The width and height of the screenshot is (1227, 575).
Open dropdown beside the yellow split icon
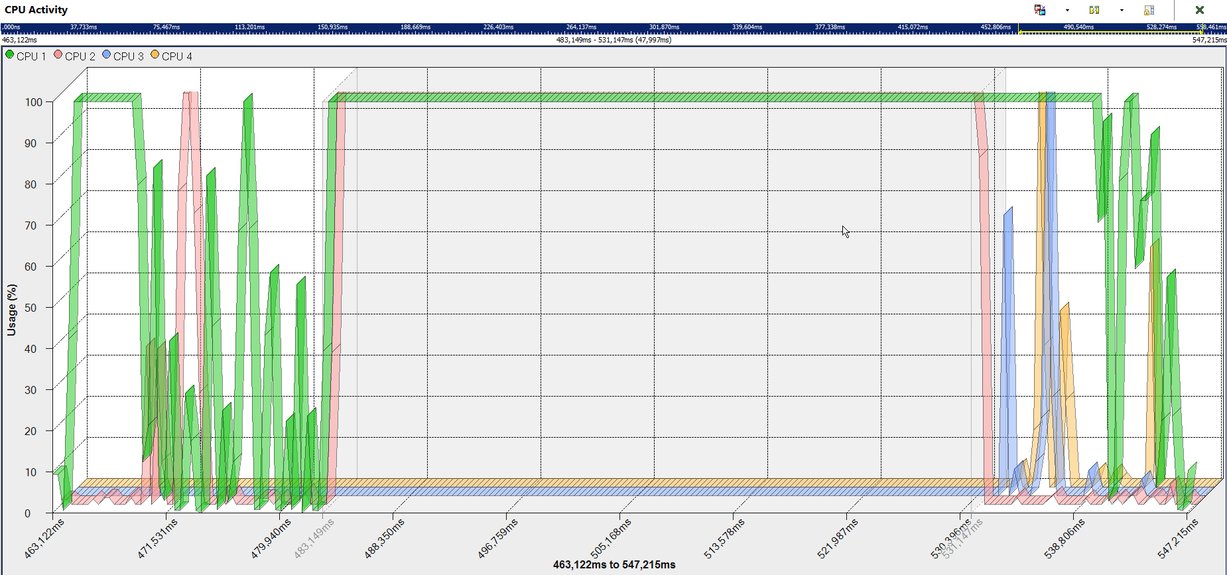pyautogui.click(x=1122, y=10)
